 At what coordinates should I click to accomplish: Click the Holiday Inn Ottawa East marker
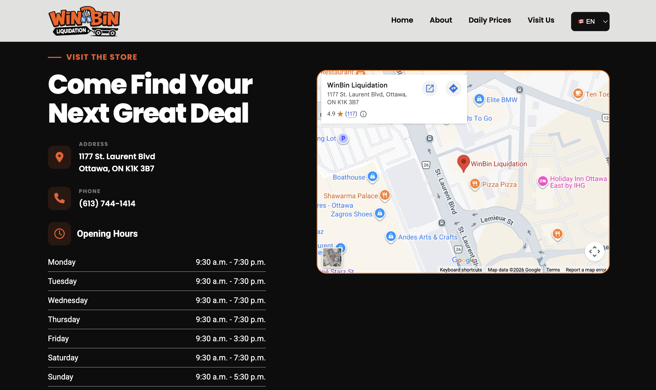point(543,181)
